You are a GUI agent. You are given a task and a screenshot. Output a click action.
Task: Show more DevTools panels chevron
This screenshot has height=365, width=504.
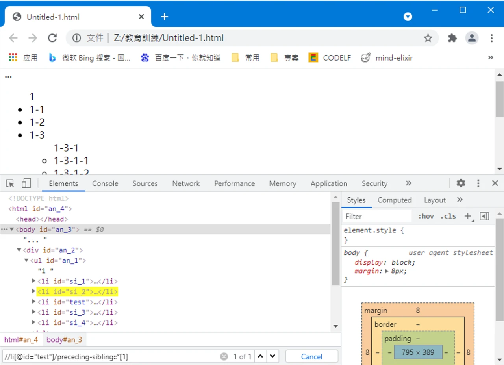(x=408, y=183)
